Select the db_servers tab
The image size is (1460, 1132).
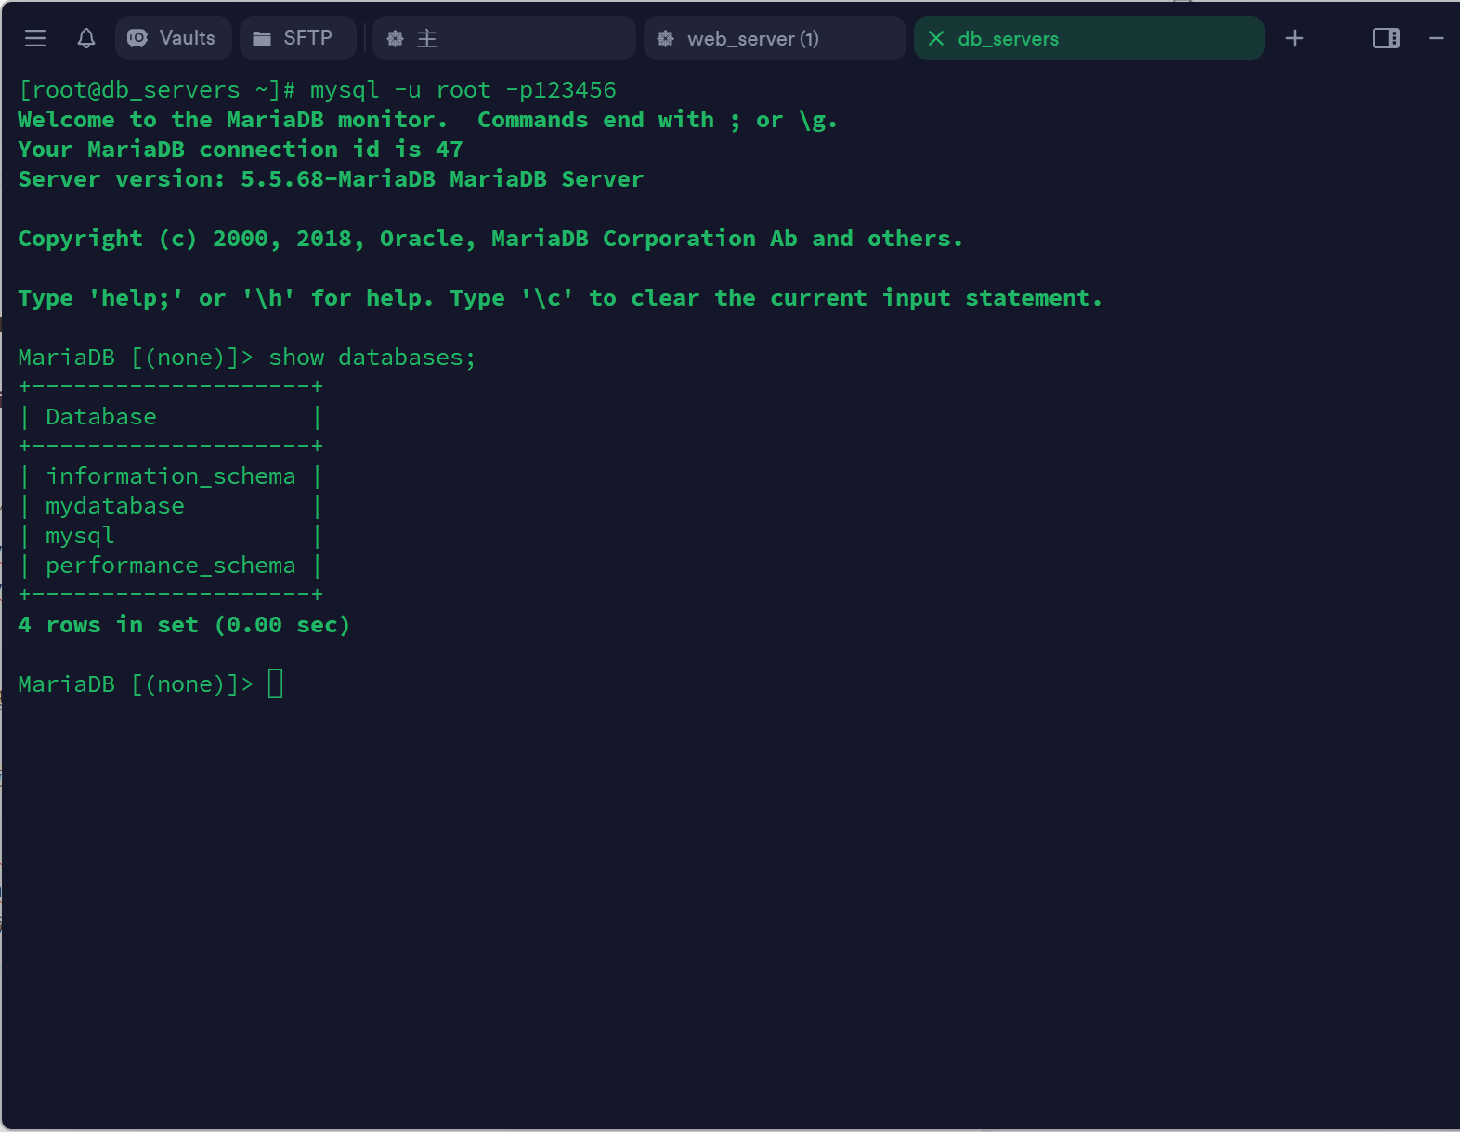pos(1089,38)
